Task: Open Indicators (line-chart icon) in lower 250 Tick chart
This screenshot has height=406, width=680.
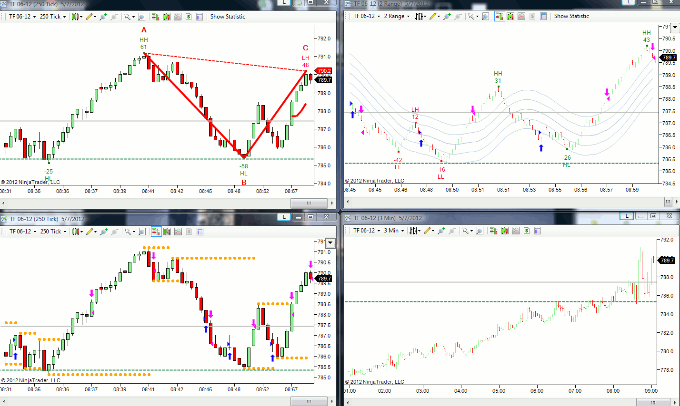Action: pos(178,232)
